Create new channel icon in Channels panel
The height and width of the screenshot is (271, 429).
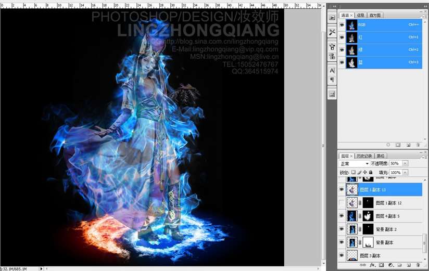pyautogui.click(x=408, y=145)
